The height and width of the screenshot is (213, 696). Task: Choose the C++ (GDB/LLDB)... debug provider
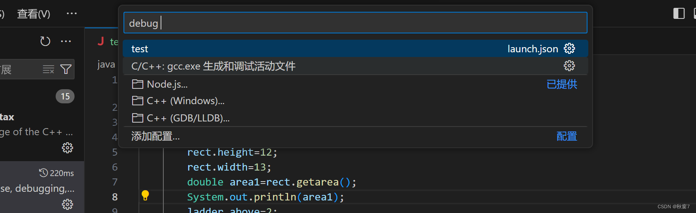pos(355,118)
